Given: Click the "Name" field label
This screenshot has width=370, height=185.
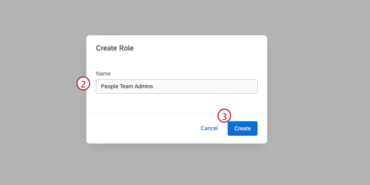Looking at the screenshot, I should 103,74.
